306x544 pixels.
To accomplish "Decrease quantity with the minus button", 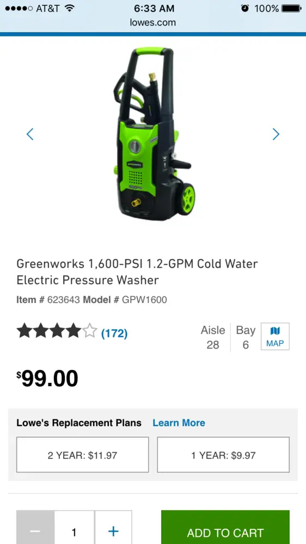I will (35, 527).
